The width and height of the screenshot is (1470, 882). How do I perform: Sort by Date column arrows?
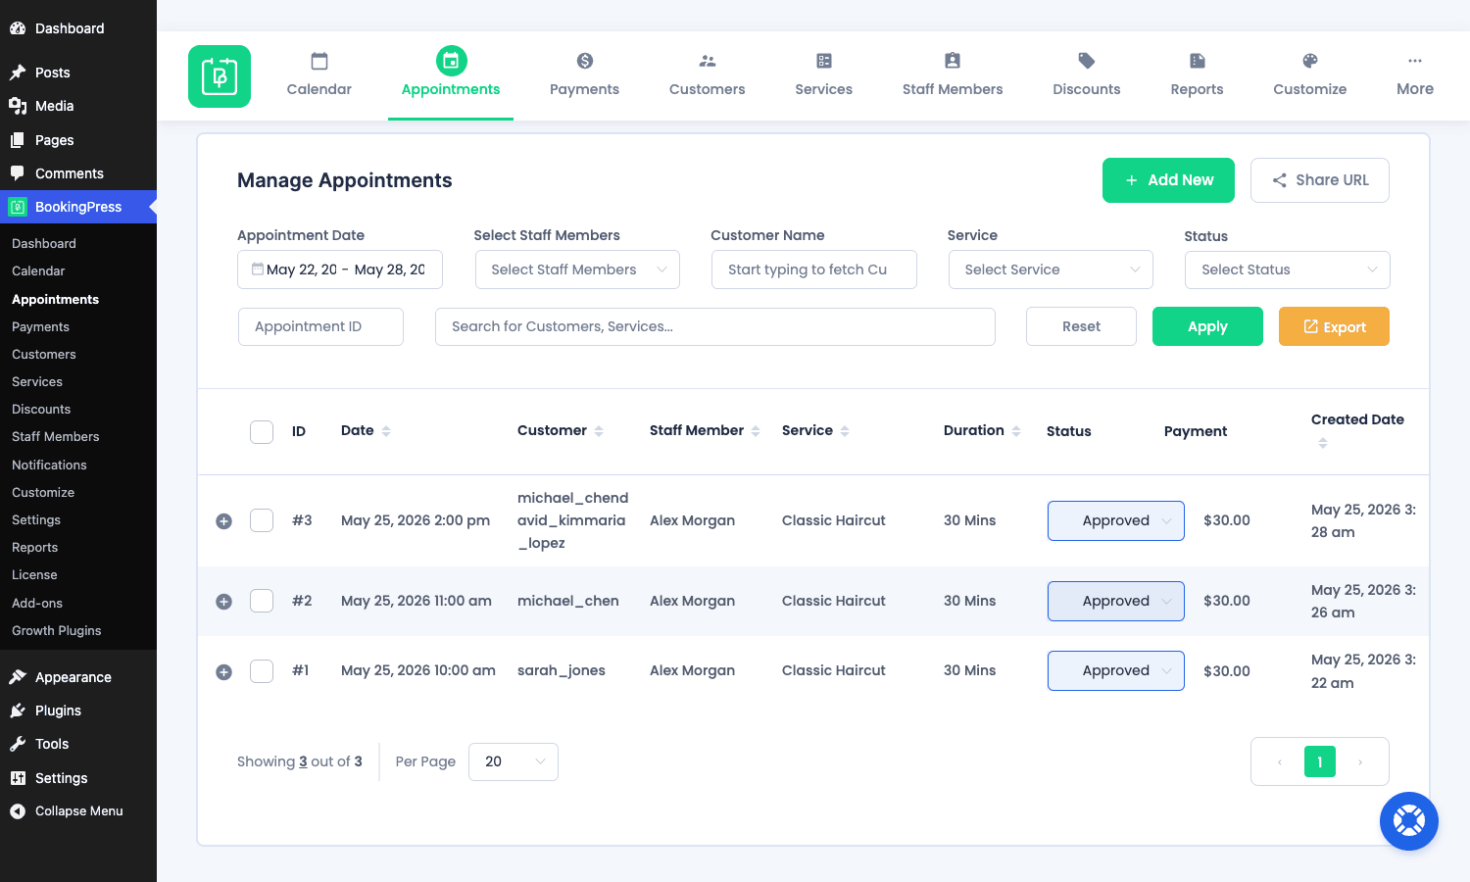click(x=386, y=431)
